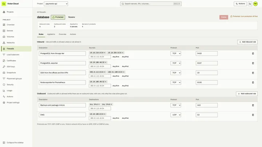The width and height of the screenshot is (262, 147).
Task: Edit description Node exporter for Prometheus
Action: click(x=62, y=82)
